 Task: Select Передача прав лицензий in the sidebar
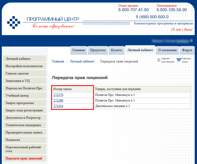[25, 158]
